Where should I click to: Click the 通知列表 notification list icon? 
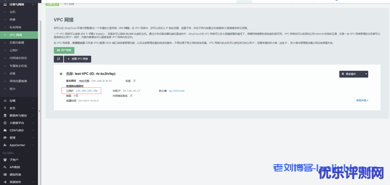[x=5, y=174]
